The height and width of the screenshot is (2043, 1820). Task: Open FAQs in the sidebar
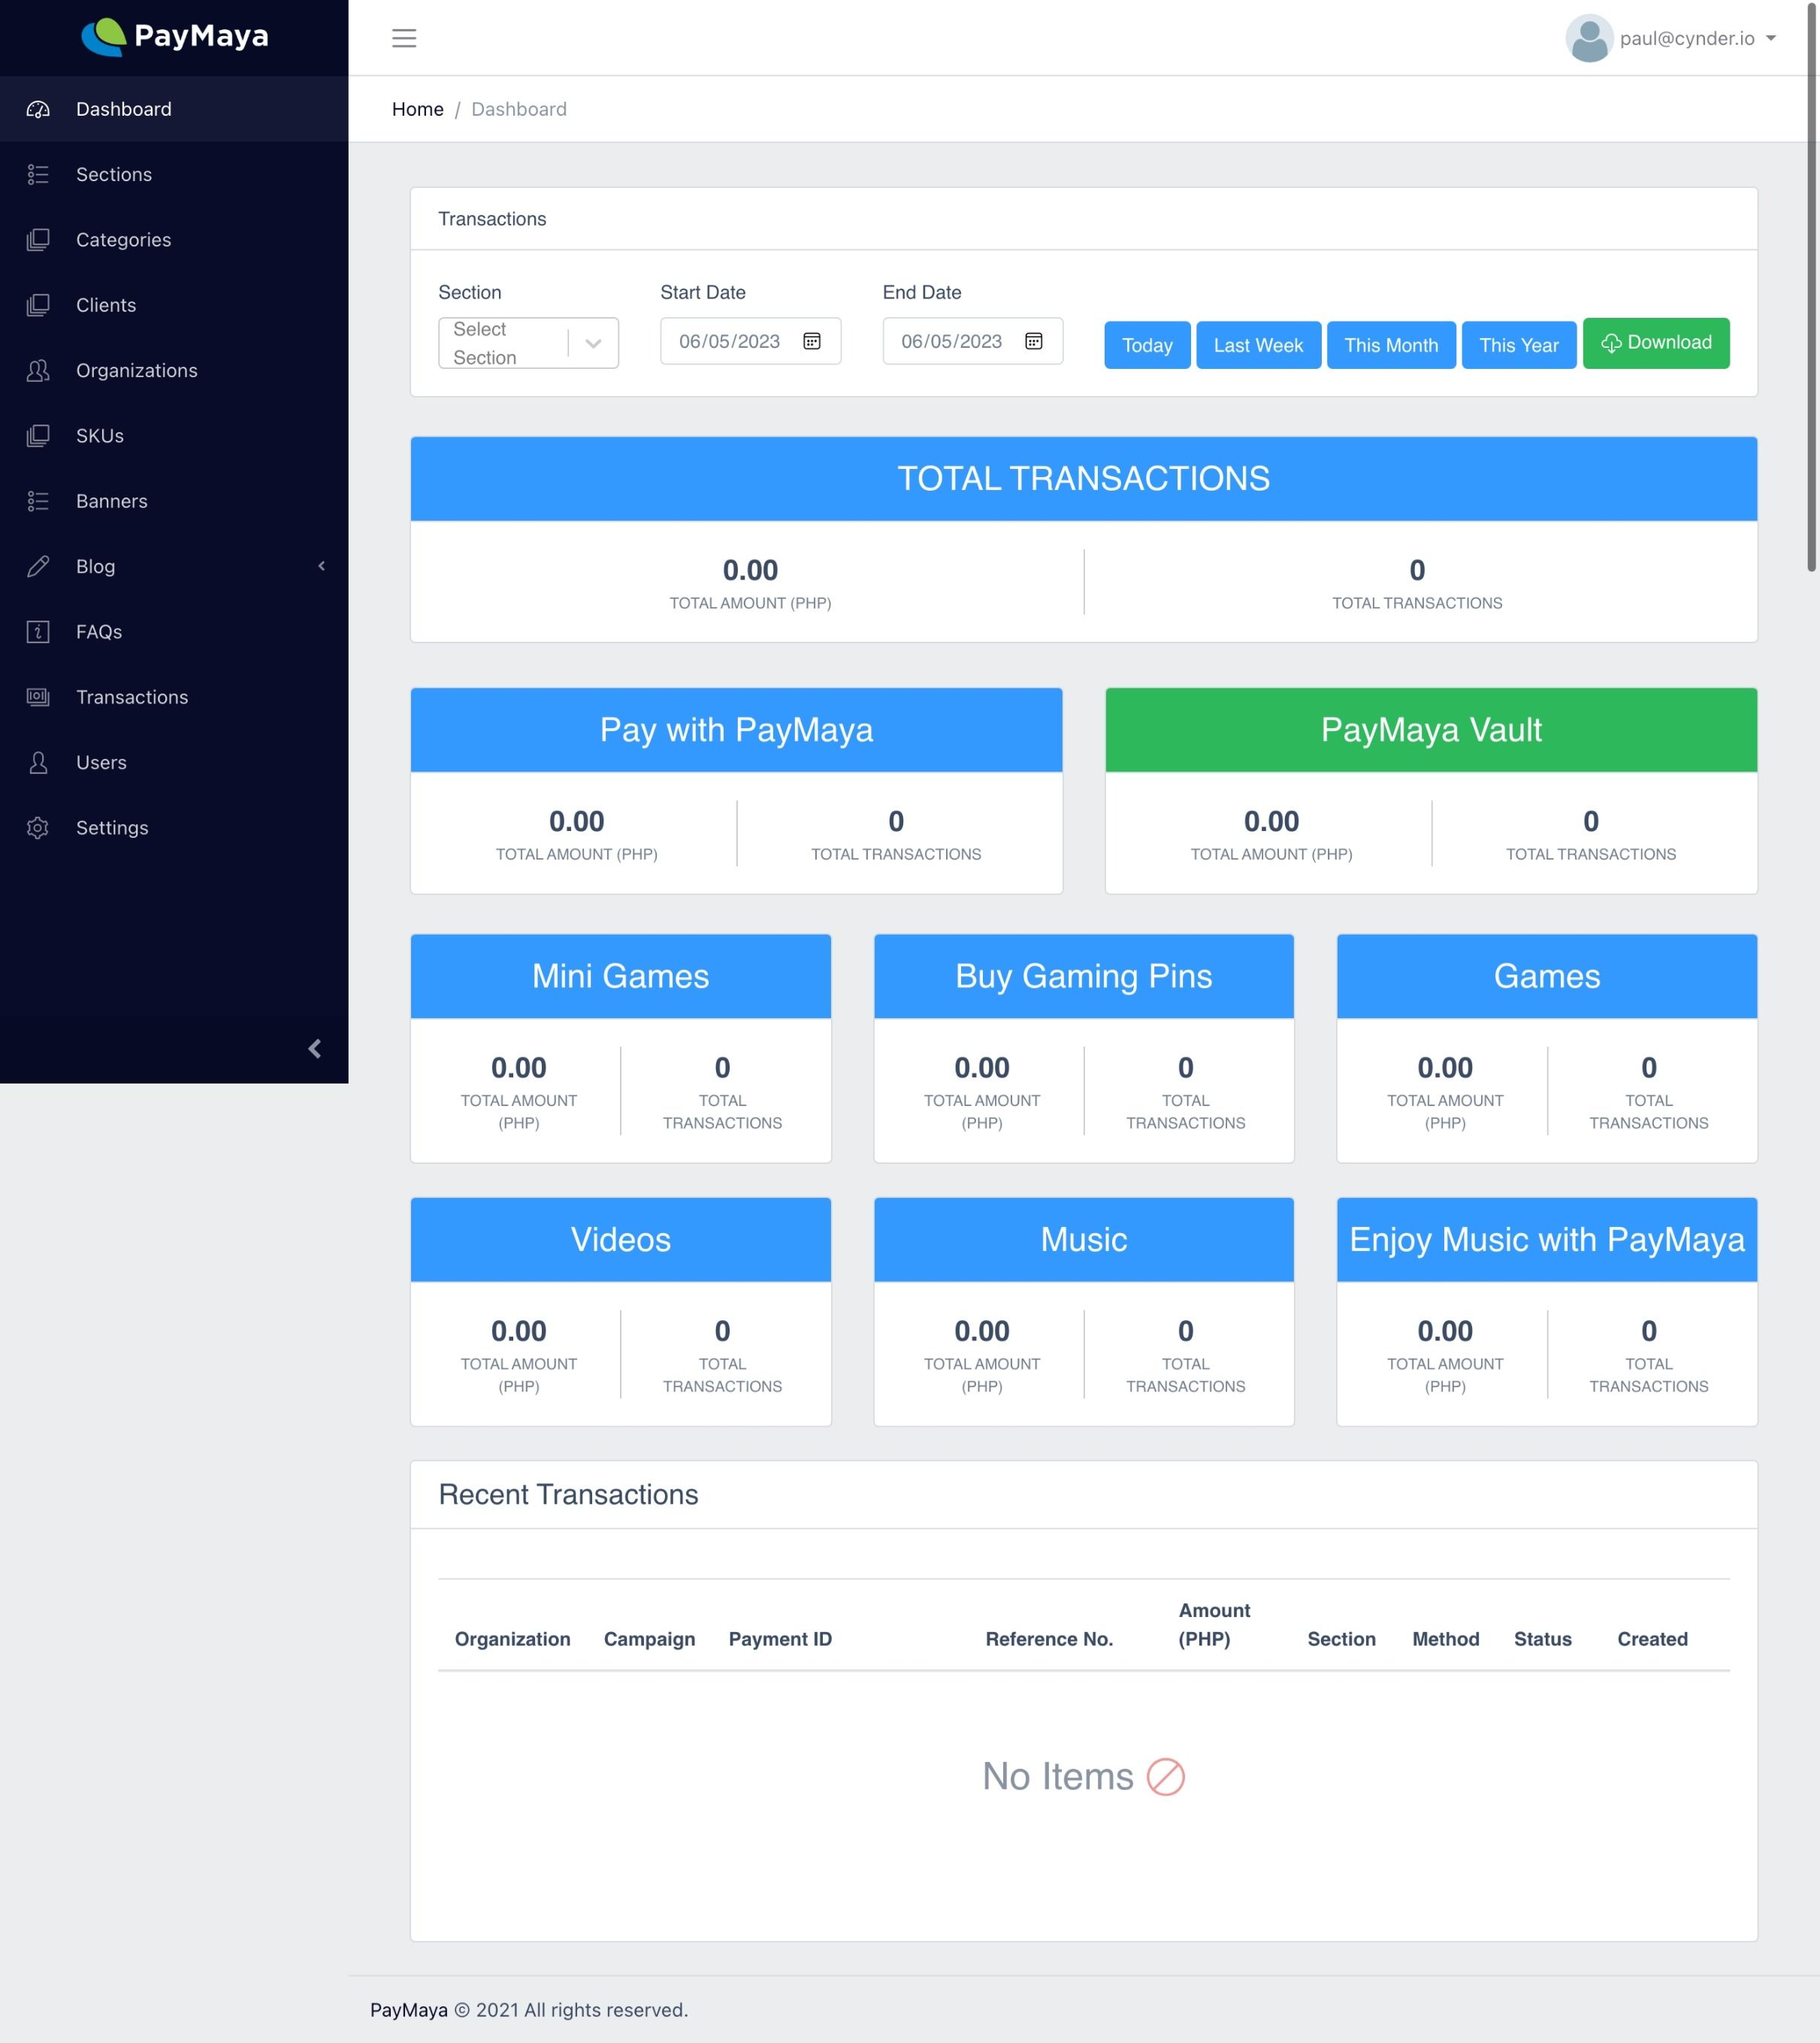tap(174, 632)
